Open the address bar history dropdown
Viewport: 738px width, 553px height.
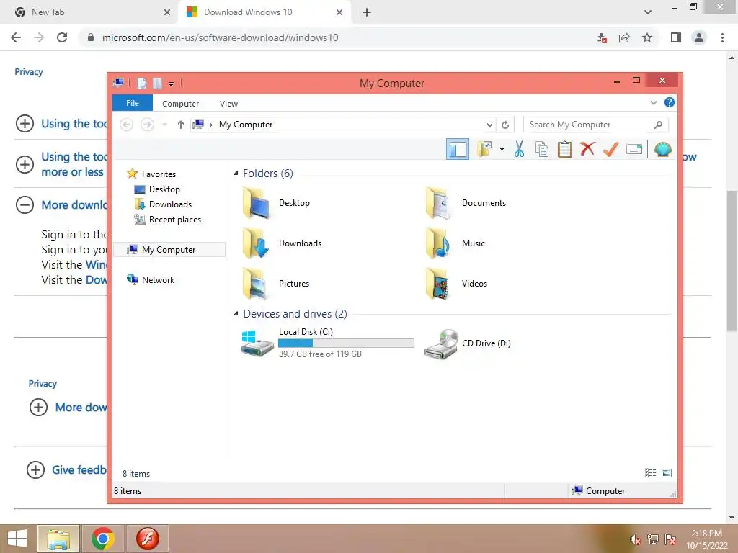coord(489,125)
